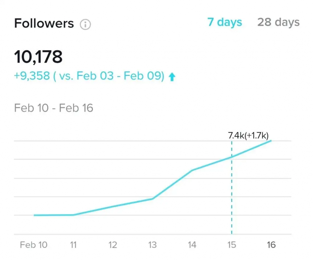Image resolution: width=313 pixels, height=260 pixels.
Task: Switch to the 7 days tab
Action: (225, 22)
